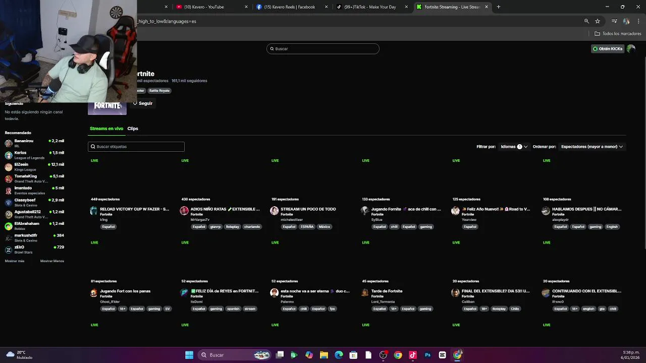Click Mostrar más link
The height and width of the screenshot is (363, 646).
[x=15, y=261]
